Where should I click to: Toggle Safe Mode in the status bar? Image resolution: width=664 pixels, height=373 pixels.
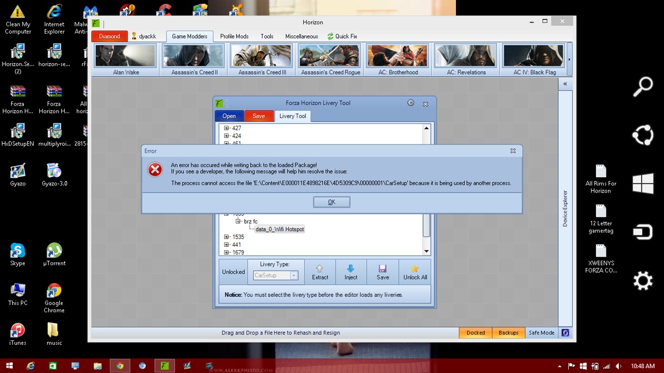pyautogui.click(x=541, y=333)
